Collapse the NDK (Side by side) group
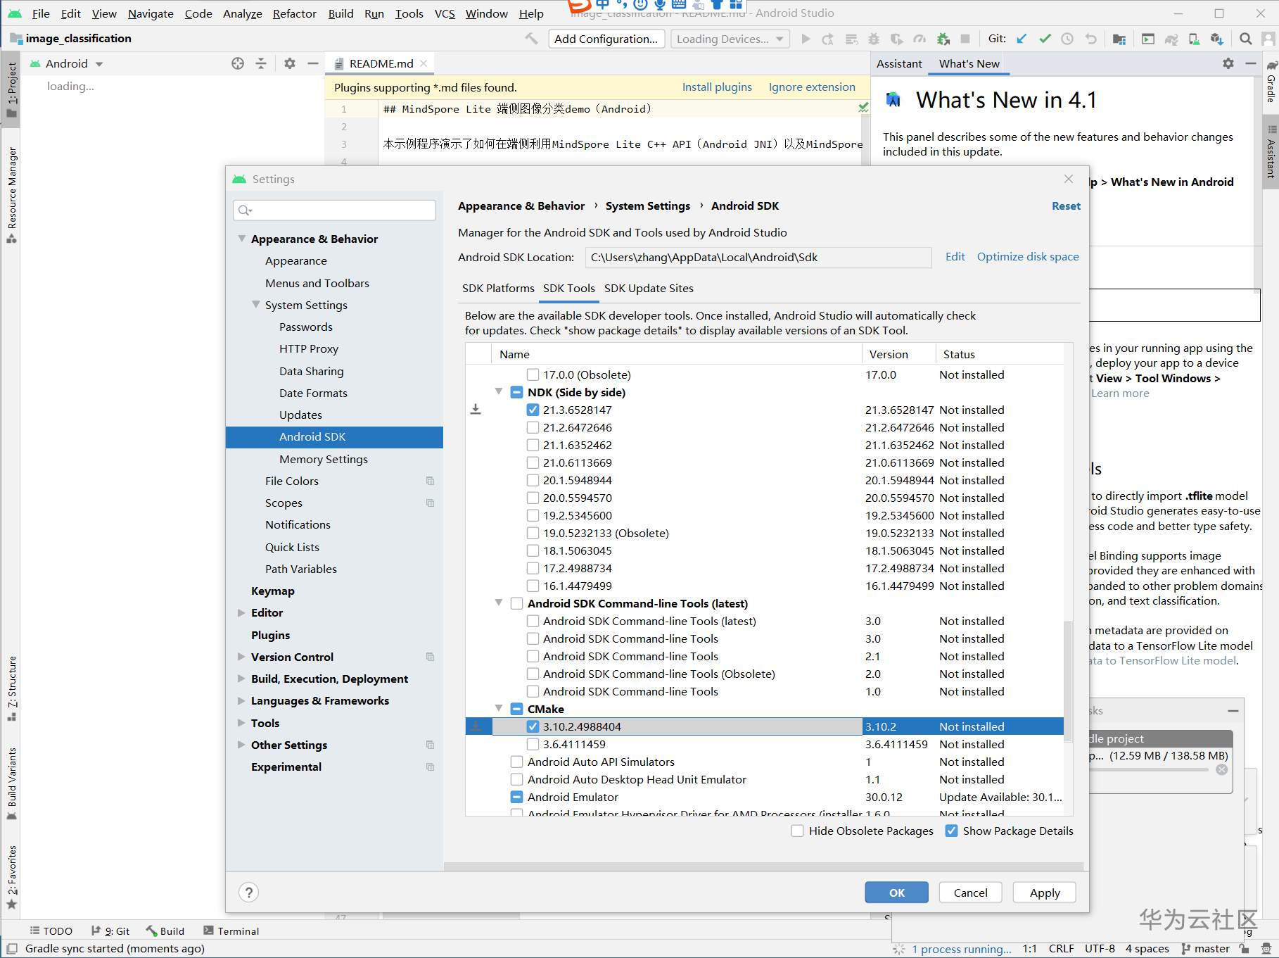1279x958 pixels. [x=499, y=391]
